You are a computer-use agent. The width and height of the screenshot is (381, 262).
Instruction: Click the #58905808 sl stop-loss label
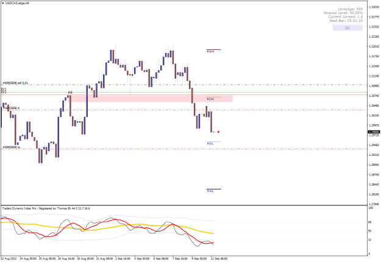[12, 108]
